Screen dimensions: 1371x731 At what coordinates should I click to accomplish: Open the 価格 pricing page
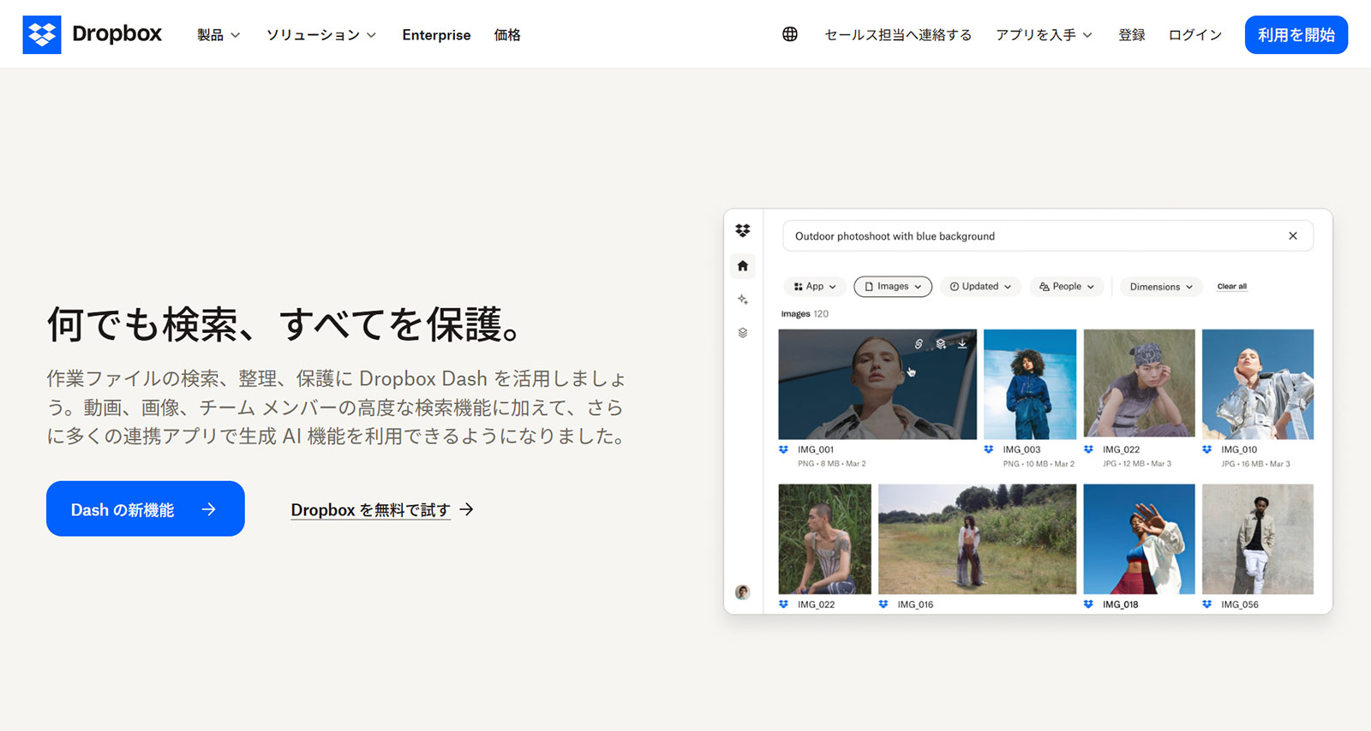507,35
